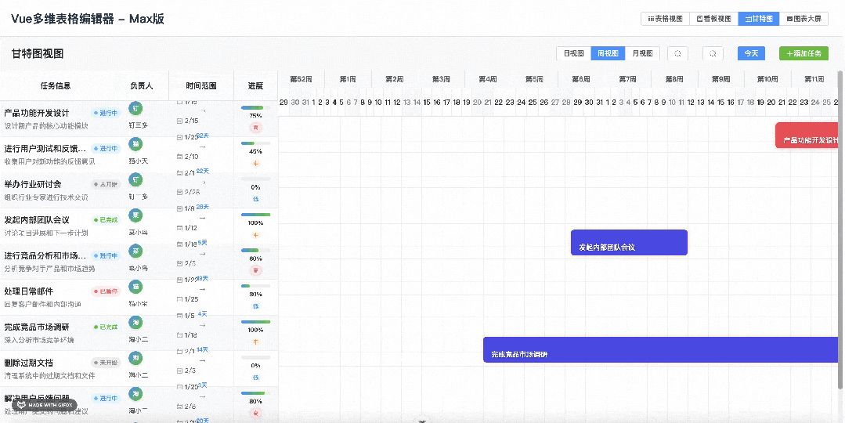Click 钉 avatar in 产品功能开发设计 row
845x423 pixels.
click(135, 108)
